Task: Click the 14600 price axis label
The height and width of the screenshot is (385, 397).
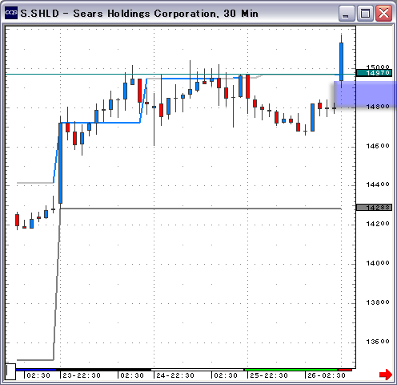Action: [378, 146]
